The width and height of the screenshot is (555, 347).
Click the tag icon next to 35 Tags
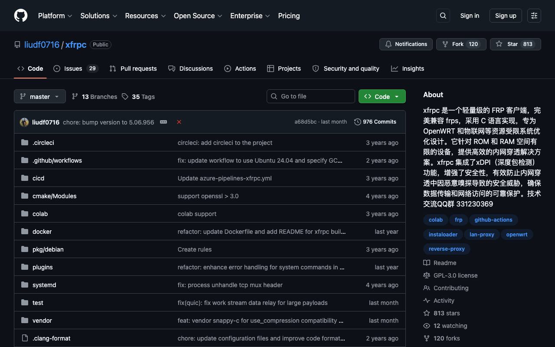tap(125, 96)
